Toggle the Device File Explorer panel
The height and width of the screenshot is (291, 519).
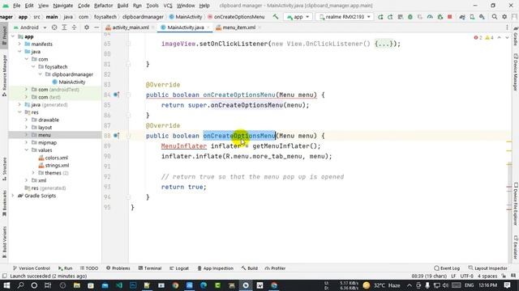[516, 204]
